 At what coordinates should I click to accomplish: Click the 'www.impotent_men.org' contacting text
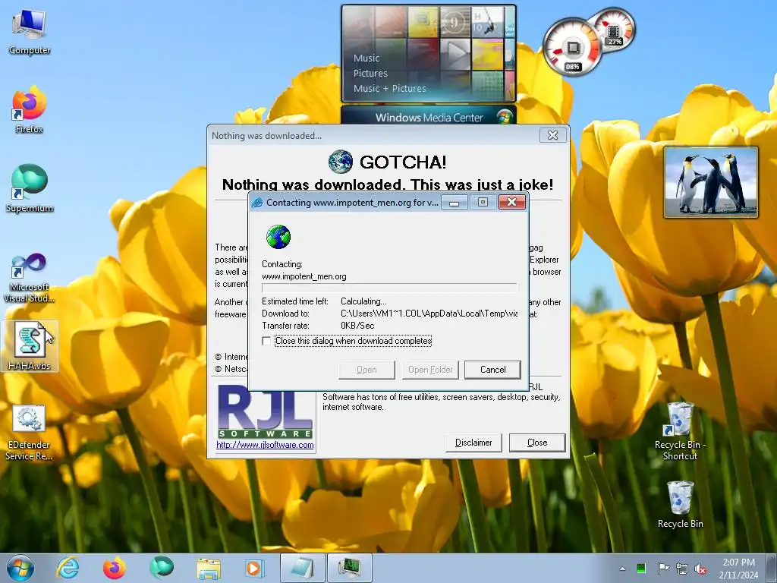pyautogui.click(x=304, y=276)
